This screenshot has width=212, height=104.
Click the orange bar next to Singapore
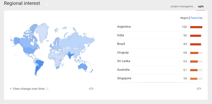point(194,79)
